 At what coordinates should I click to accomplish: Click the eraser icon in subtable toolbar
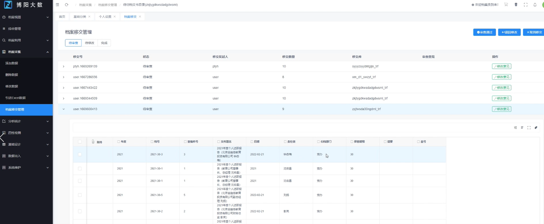pos(536,128)
